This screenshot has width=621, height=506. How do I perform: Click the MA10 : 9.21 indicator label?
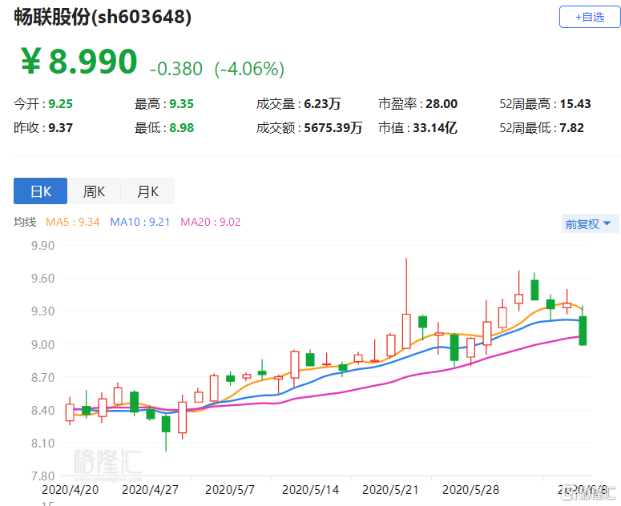(x=139, y=222)
